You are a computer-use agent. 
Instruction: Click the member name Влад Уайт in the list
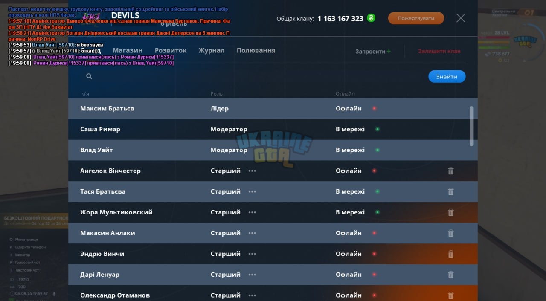click(96, 150)
